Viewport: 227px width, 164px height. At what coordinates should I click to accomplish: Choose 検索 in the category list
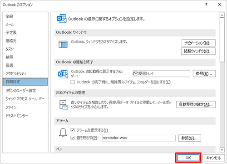pos(10,57)
